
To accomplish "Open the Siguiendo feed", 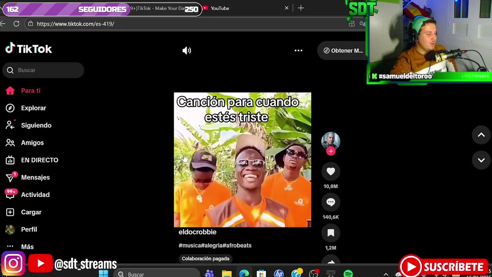I will (36, 125).
